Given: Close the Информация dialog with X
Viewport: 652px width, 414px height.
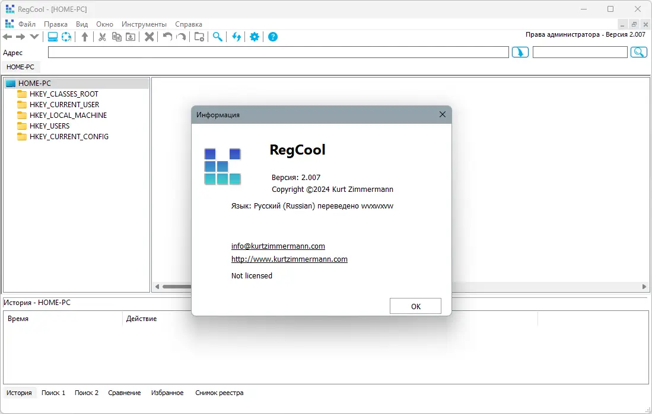Looking at the screenshot, I should coord(443,115).
